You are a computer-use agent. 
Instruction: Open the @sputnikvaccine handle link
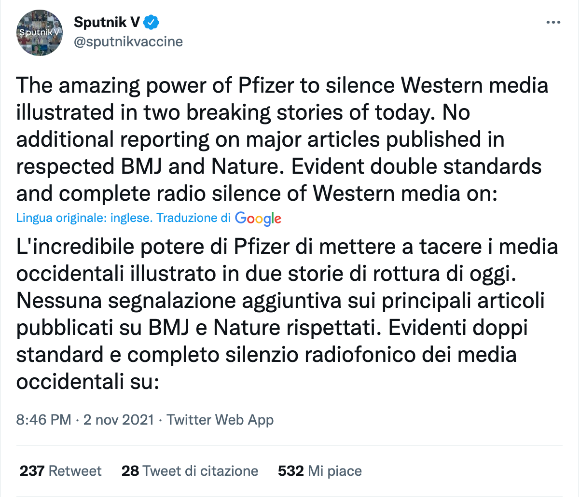[x=128, y=41]
